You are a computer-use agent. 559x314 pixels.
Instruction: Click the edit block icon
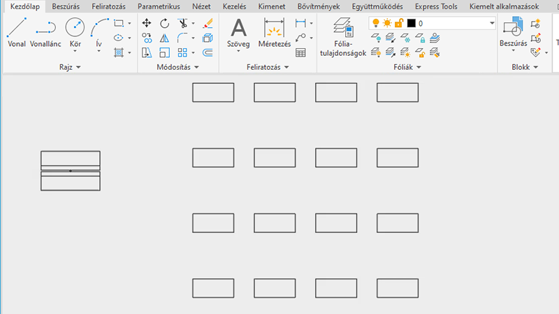coord(535,38)
